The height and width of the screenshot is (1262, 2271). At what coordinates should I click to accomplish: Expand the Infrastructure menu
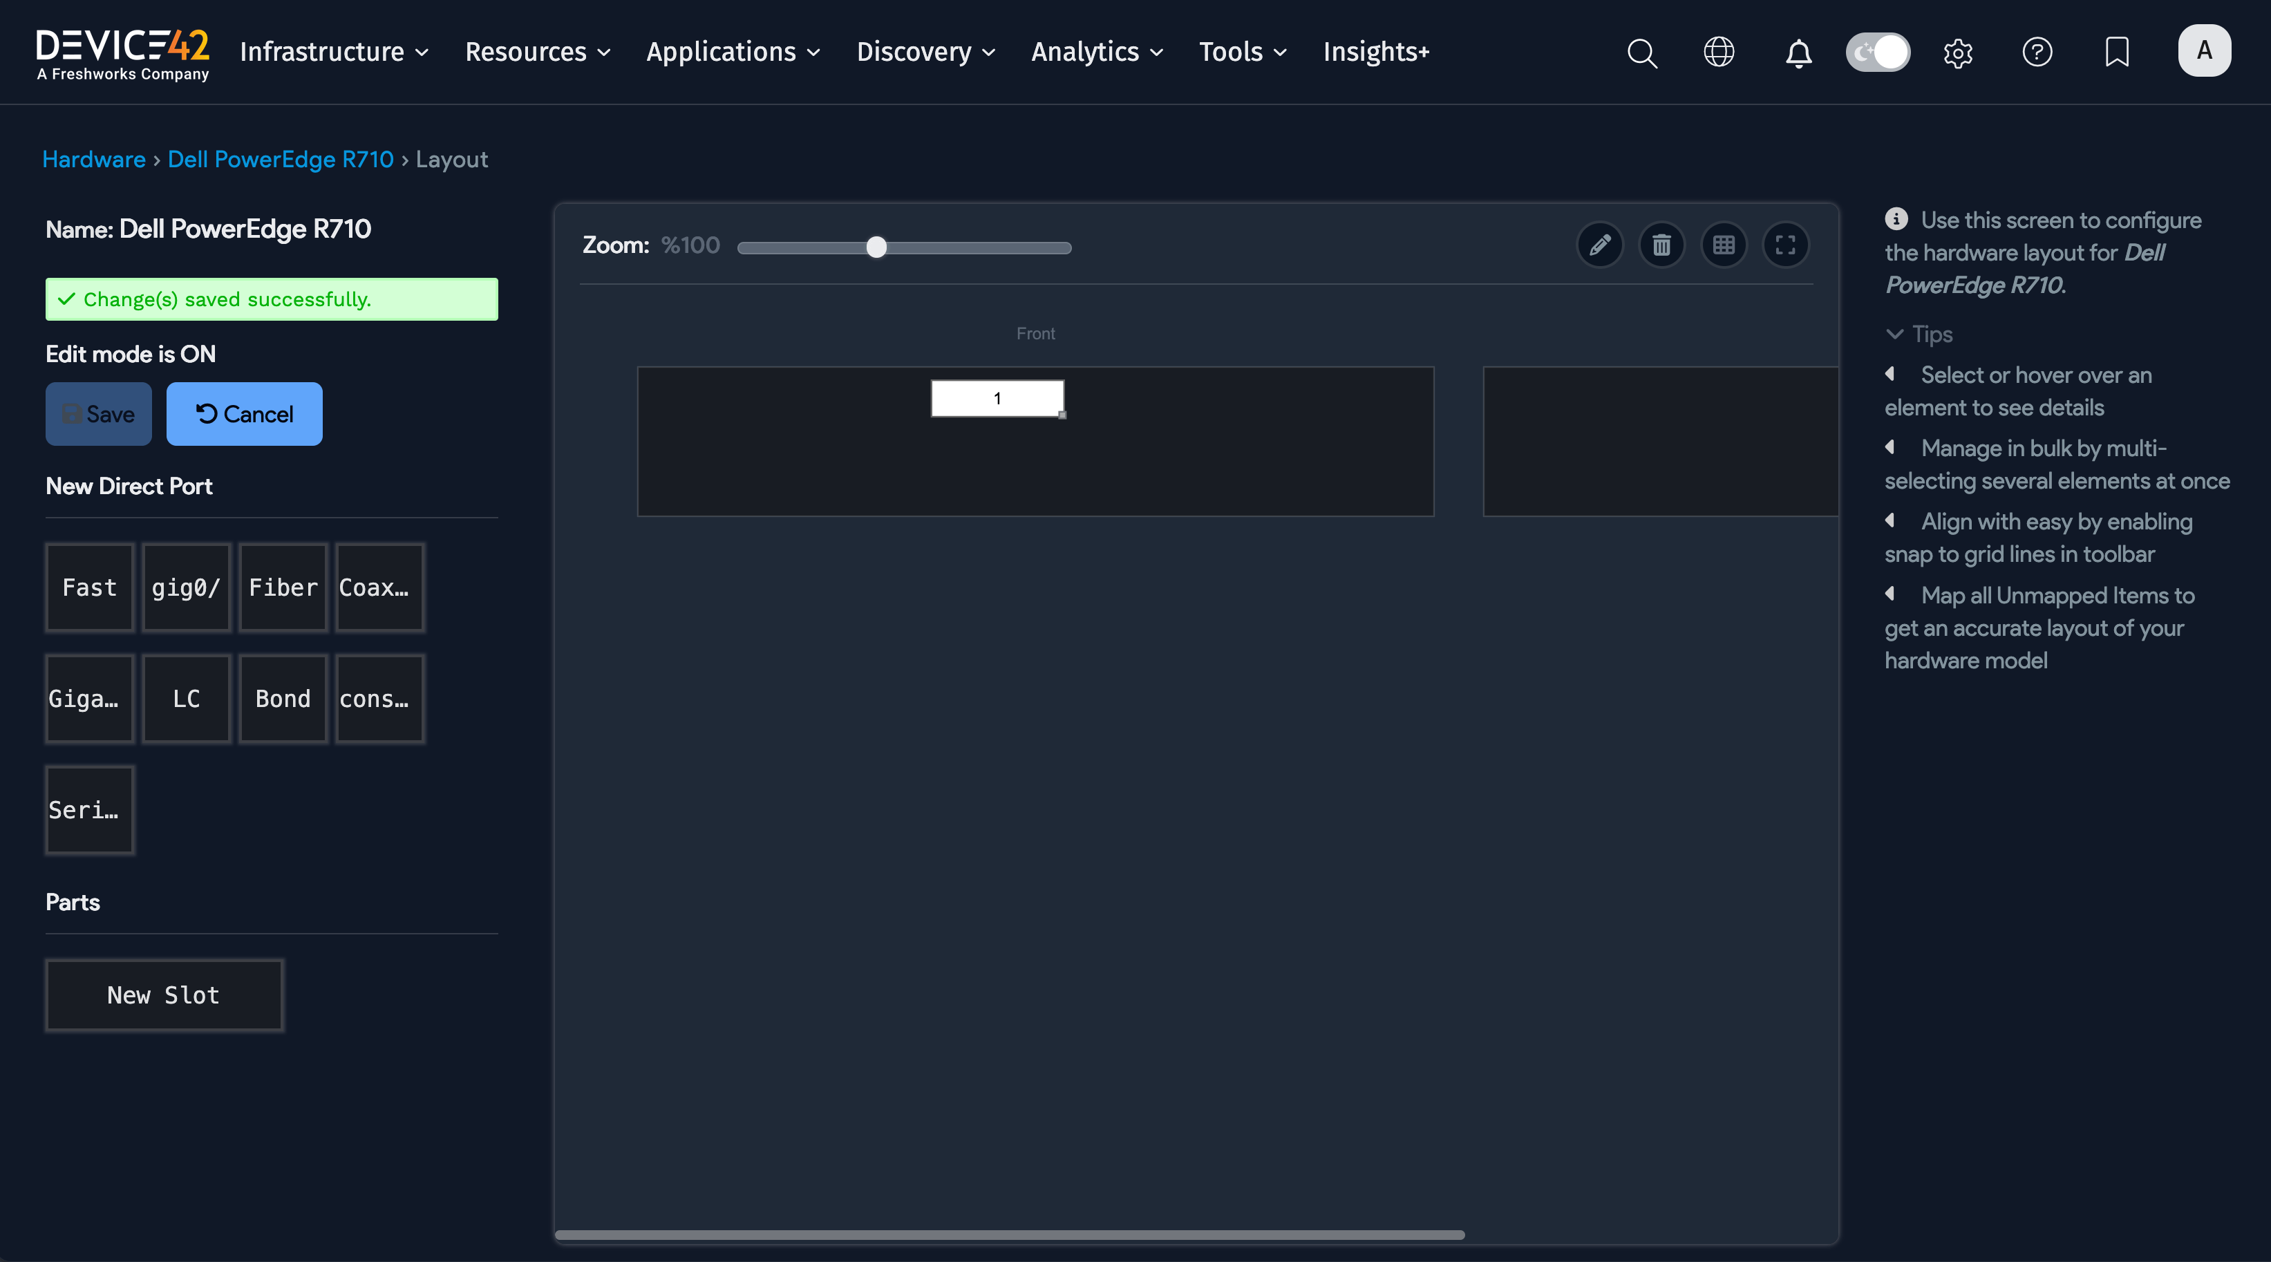(333, 52)
